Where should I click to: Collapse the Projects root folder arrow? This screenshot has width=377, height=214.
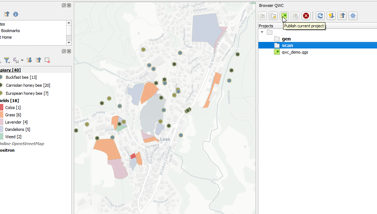tap(262, 32)
